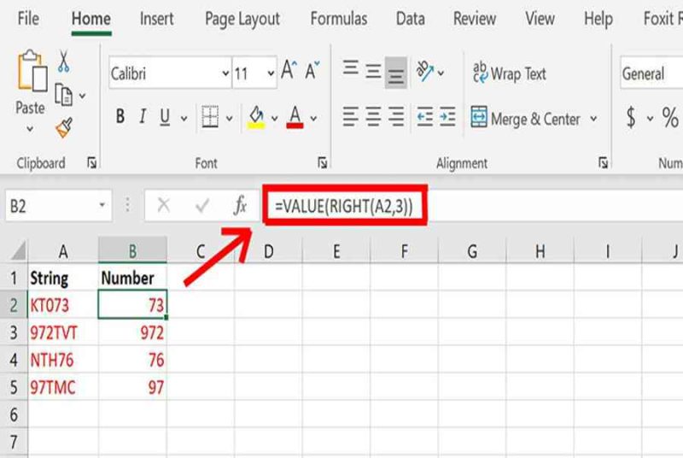The image size is (683, 458).
Task: Click the Paste clipboard icon
Action: point(32,71)
